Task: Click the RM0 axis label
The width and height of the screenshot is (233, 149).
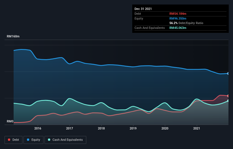Action: click(x=10, y=122)
